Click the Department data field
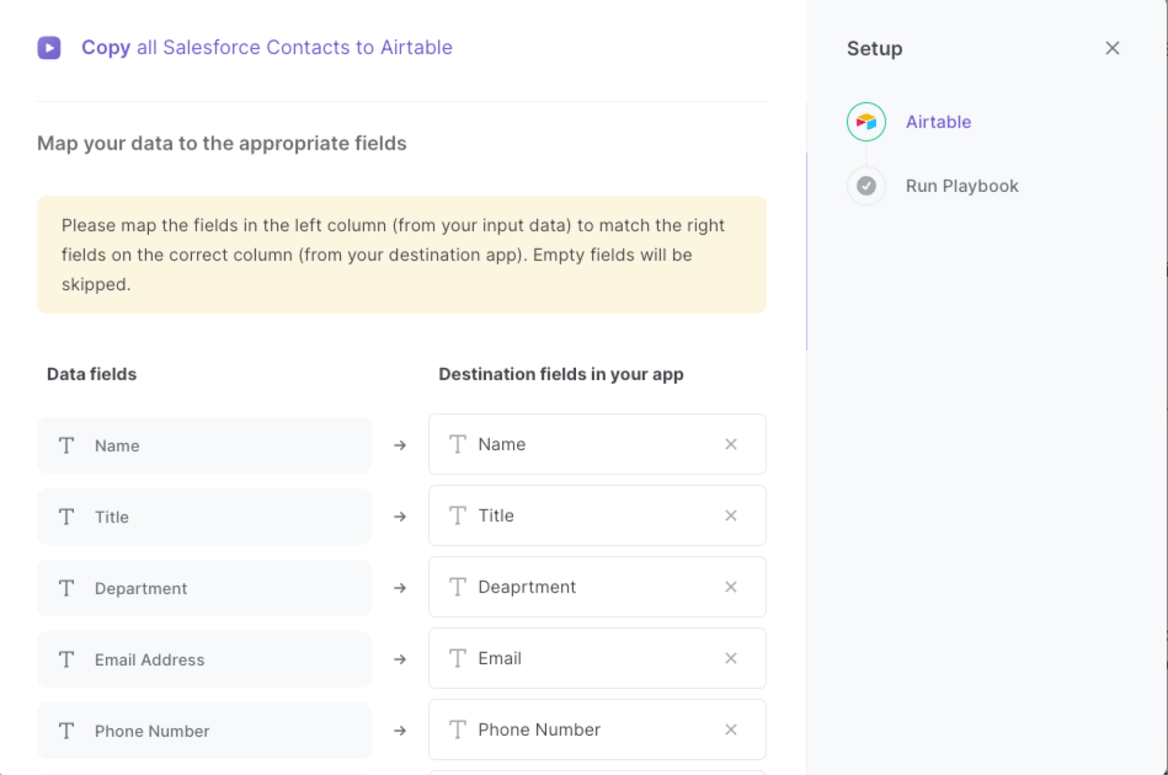Image resolution: width=1168 pixels, height=775 pixels. [x=204, y=588]
